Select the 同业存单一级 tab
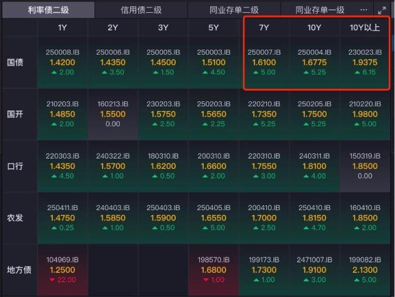 coord(320,10)
